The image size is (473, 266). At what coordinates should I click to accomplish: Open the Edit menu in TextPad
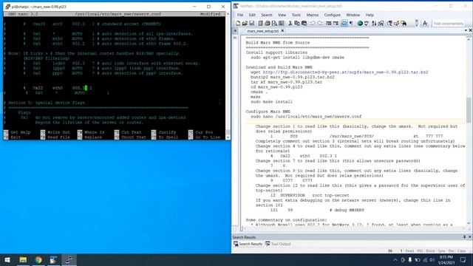click(x=252, y=15)
